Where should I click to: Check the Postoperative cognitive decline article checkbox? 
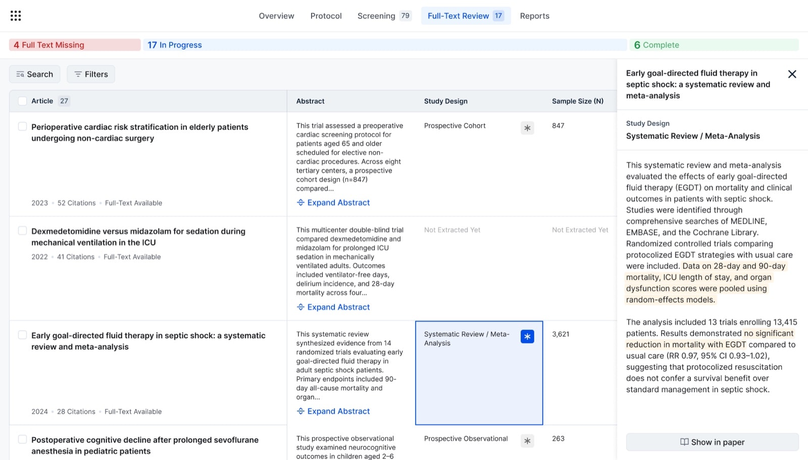[22, 439]
